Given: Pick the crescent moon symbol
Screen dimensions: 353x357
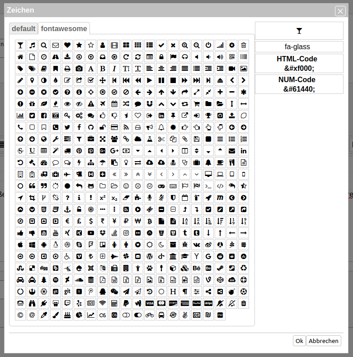Looking at the screenshot, I should click(x=161, y=245).
